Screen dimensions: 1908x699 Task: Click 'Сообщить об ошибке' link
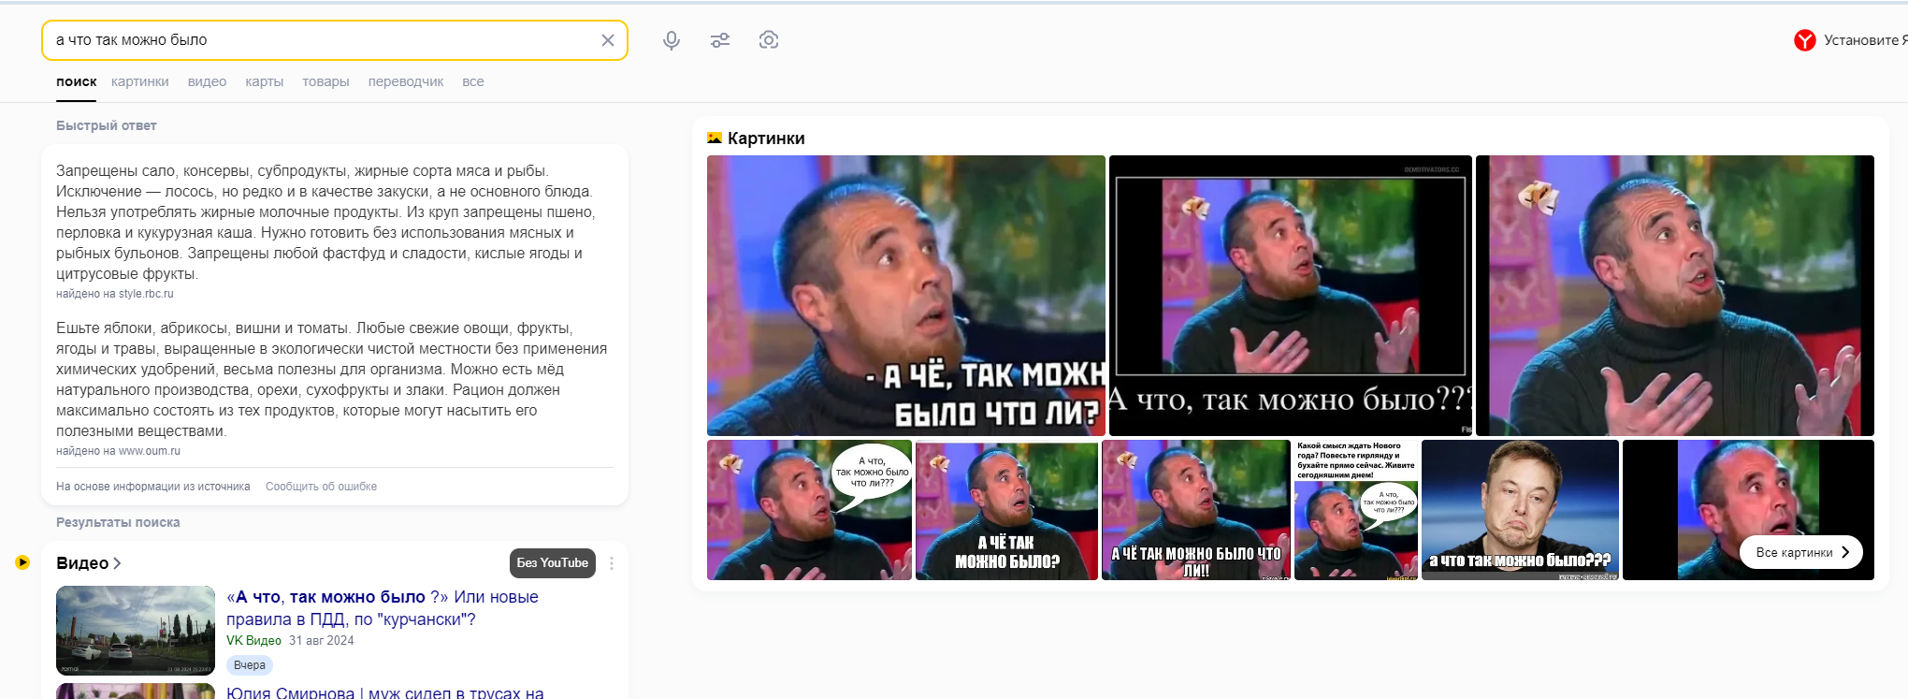(321, 487)
